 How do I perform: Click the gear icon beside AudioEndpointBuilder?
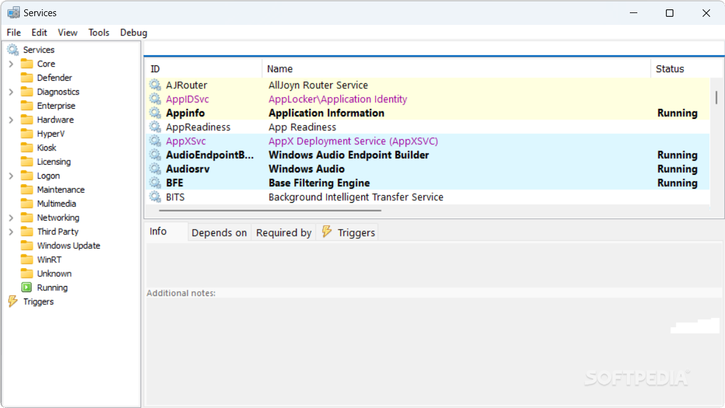[155, 154]
